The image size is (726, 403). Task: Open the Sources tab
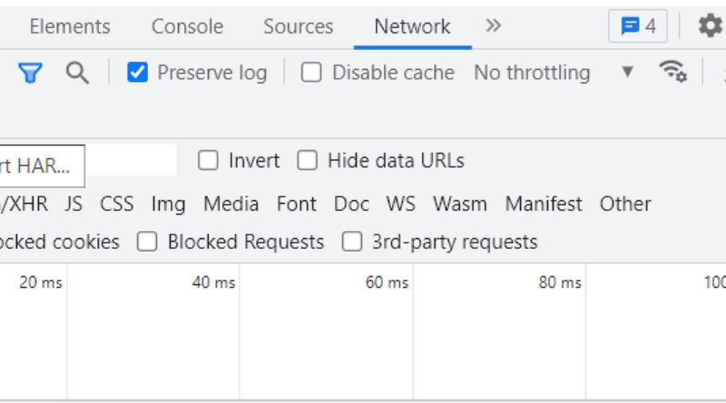coord(299,26)
